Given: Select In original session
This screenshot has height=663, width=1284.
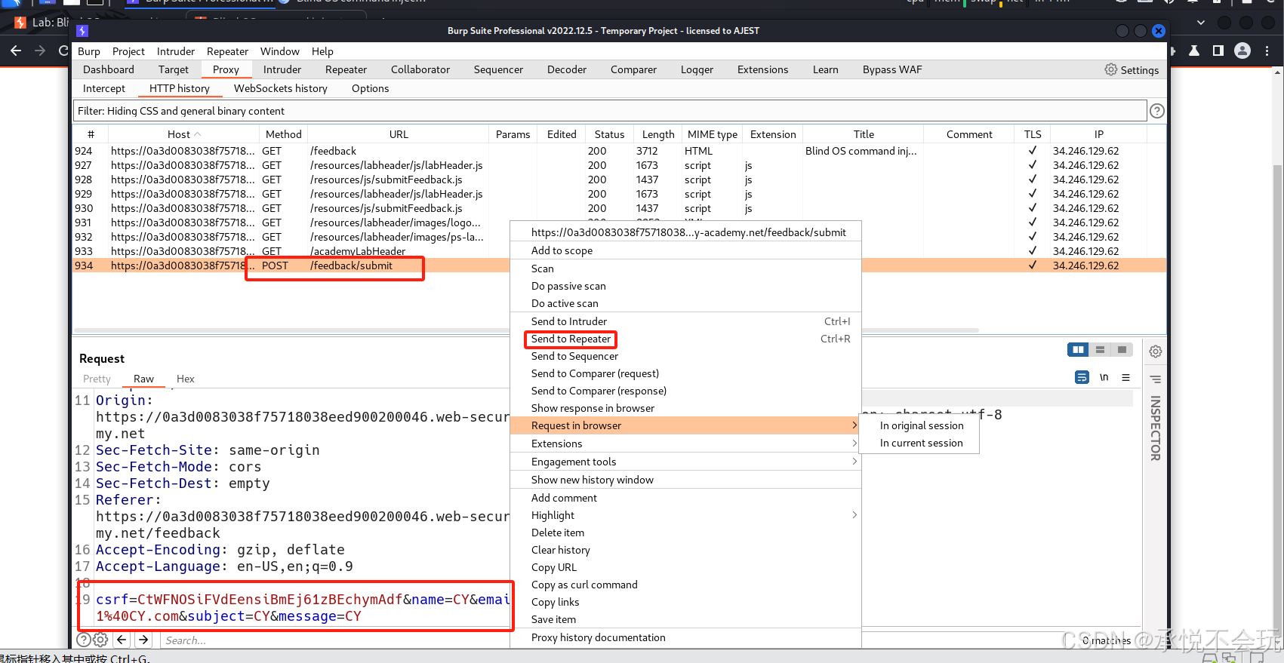Looking at the screenshot, I should coord(922,425).
